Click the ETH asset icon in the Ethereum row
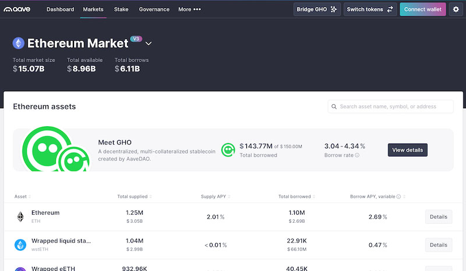 pos(20,217)
